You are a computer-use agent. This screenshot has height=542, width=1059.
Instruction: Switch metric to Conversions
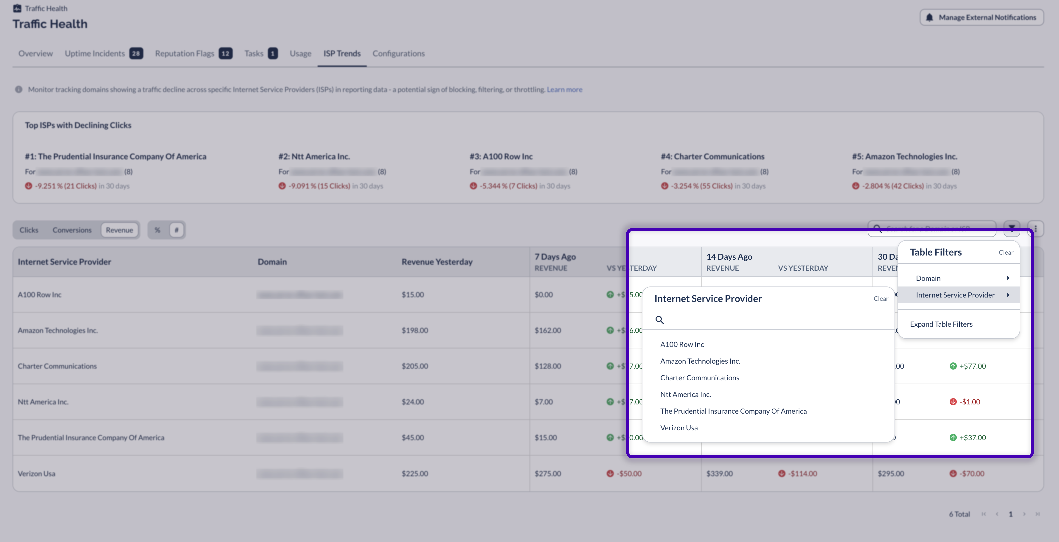point(72,230)
